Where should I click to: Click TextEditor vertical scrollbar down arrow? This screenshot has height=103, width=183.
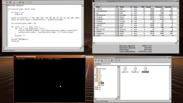click(x=82, y=46)
